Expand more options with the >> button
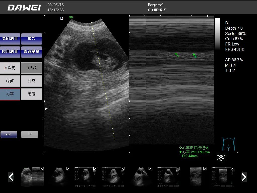257x193 pixels. [x=29, y=134]
